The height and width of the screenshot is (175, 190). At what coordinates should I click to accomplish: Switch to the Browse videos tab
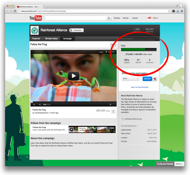click(51, 39)
